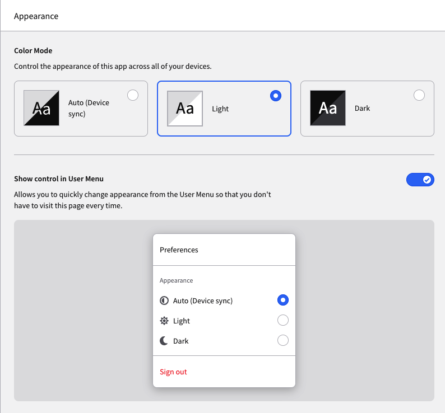The image size is (445, 413).
Task: Click the Dark card label text
Action: click(x=362, y=108)
